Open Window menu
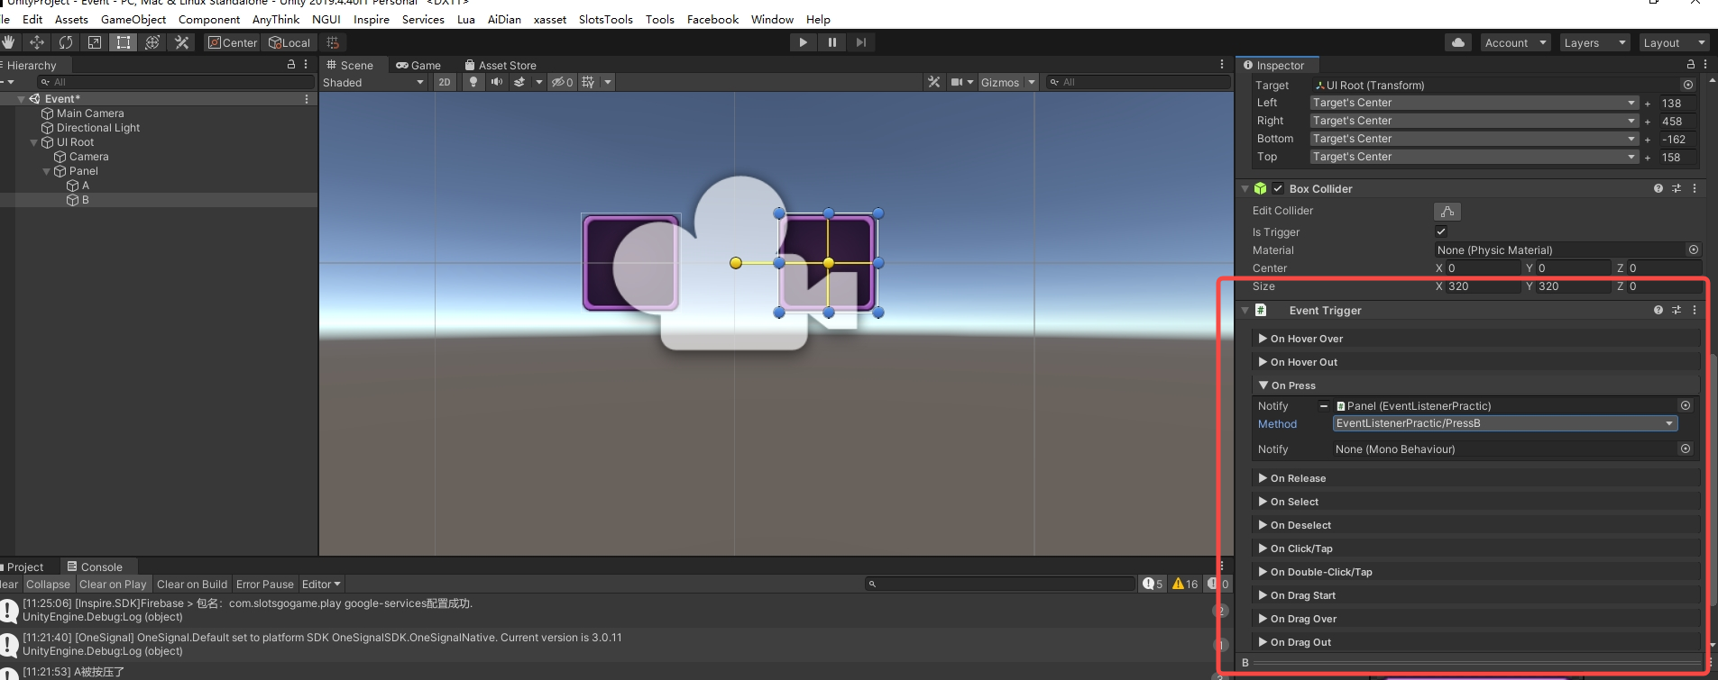This screenshot has height=680, width=1718. click(x=772, y=19)
